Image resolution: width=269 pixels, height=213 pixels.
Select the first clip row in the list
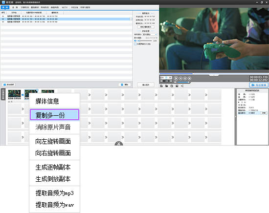(66, 16)
